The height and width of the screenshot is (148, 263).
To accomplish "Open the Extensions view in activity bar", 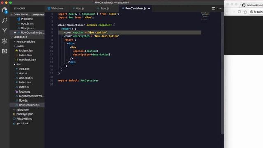I will [5, 51].
